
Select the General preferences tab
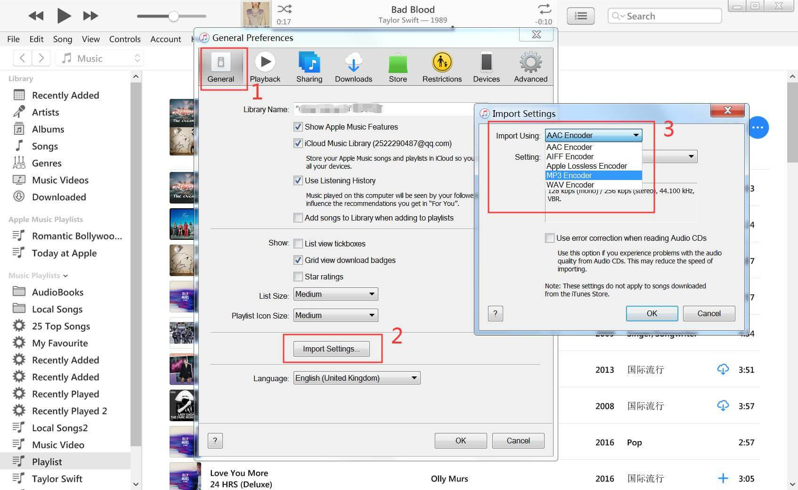click(220, 67)
